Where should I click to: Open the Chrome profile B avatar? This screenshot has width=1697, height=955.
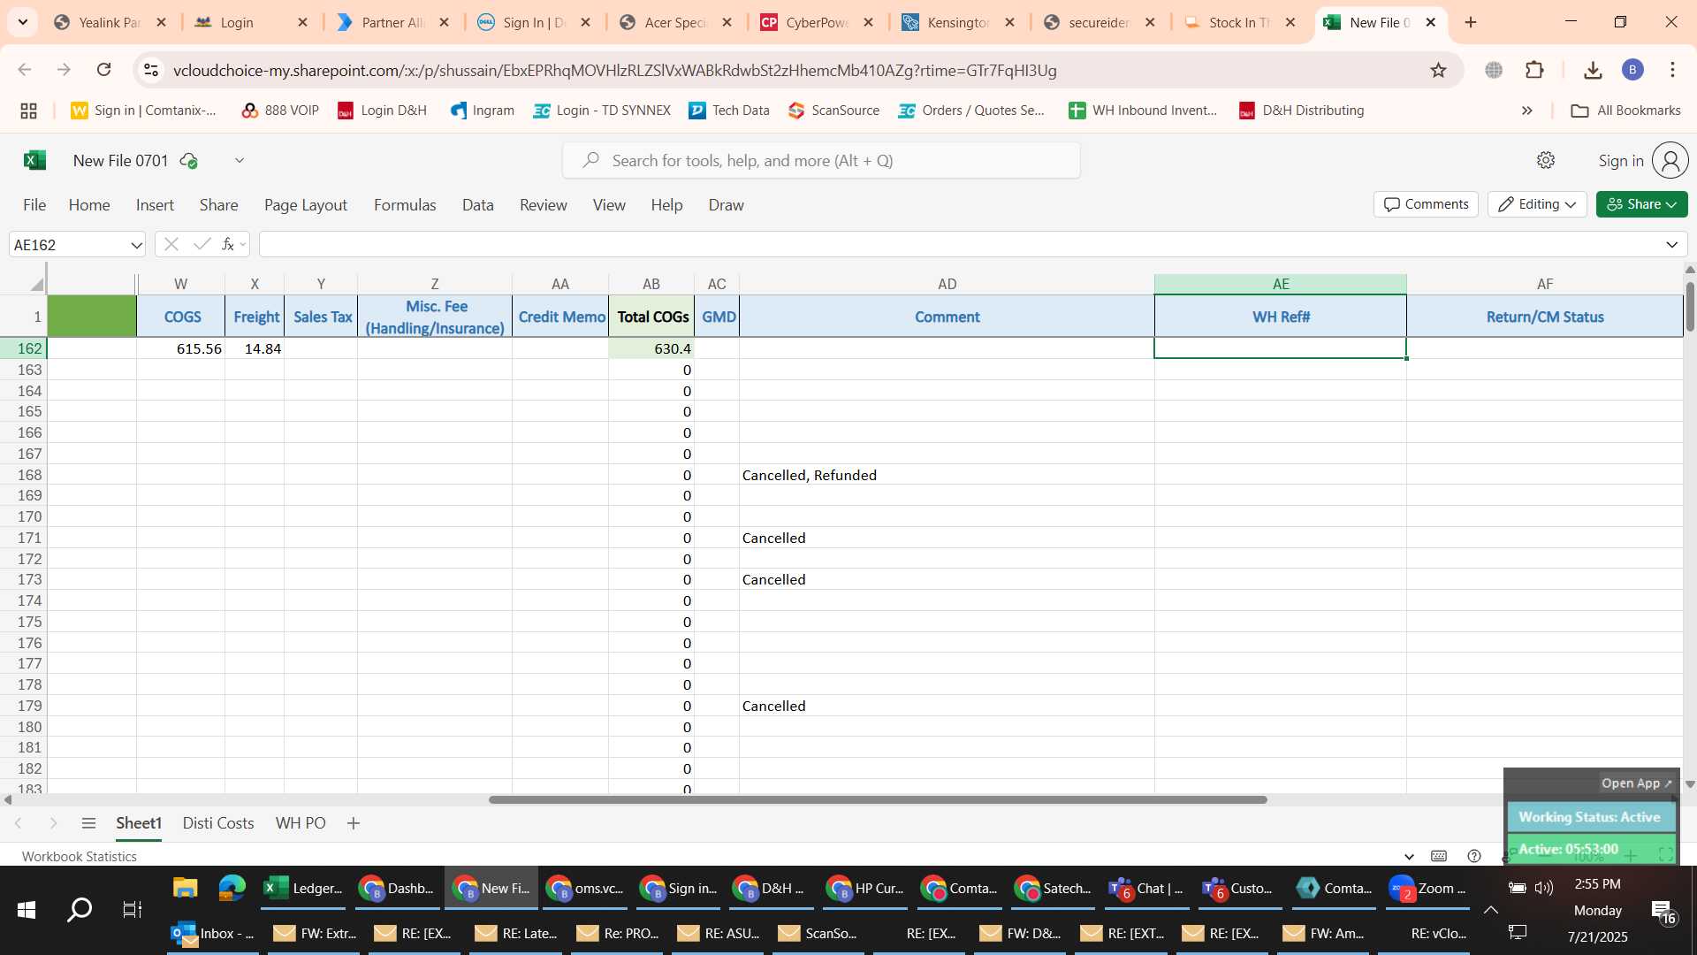[x=1632, y=70]
